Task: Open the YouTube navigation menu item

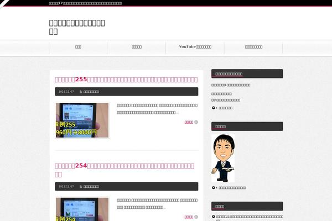Action: [x=195, y=47]
